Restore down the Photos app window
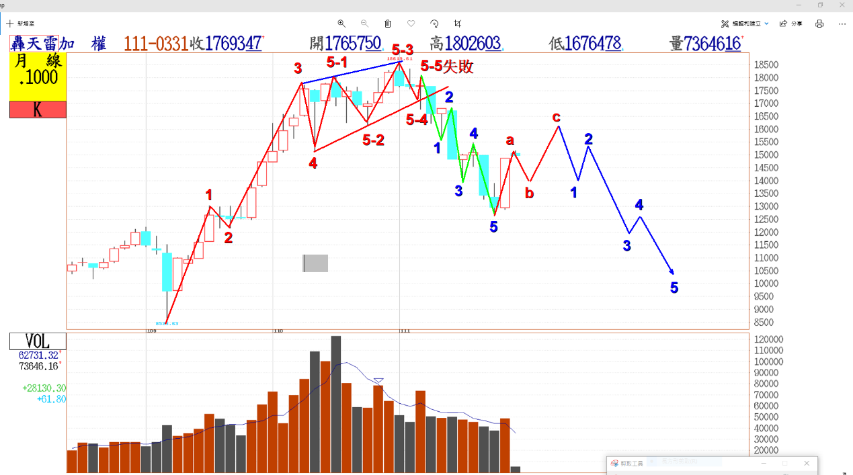Viewport: 853px width, 475px height. 820,5
